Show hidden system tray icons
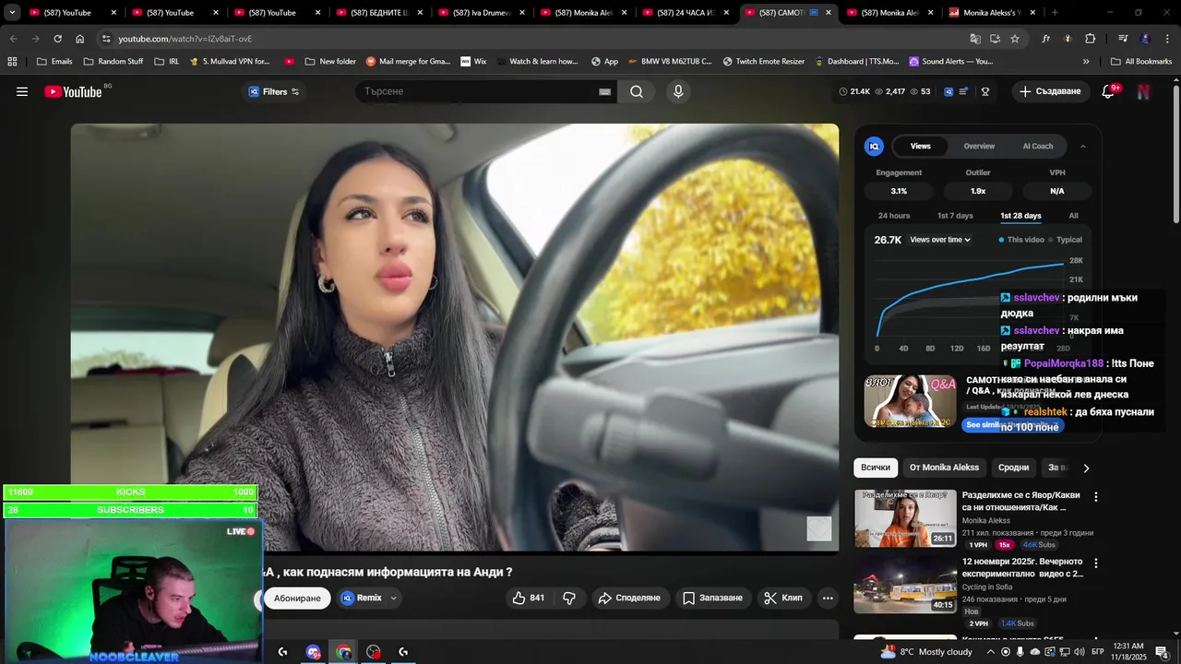Image resolution: width=1181 pixels, height=664 pixels. tap(990, 652)
